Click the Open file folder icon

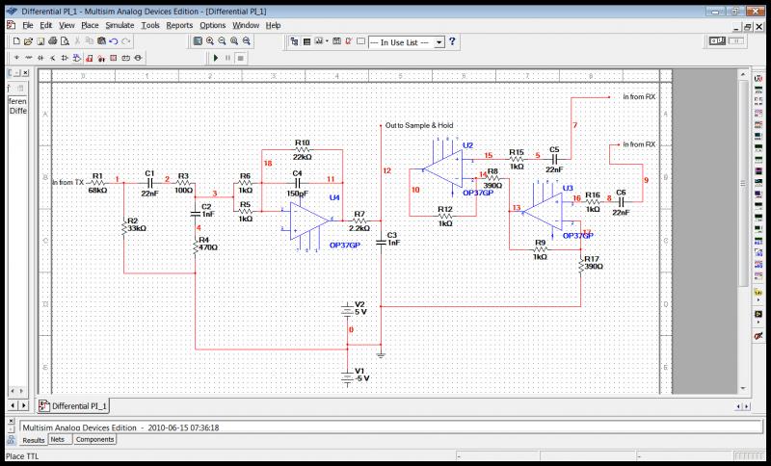(26, 42)
